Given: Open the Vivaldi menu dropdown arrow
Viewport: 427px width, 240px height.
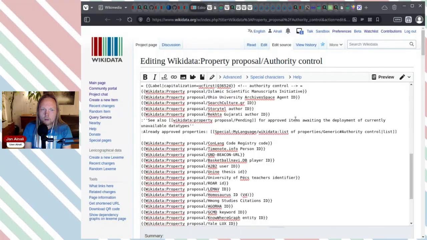Looking at the screenshot, I should click(x=92, y=7).
